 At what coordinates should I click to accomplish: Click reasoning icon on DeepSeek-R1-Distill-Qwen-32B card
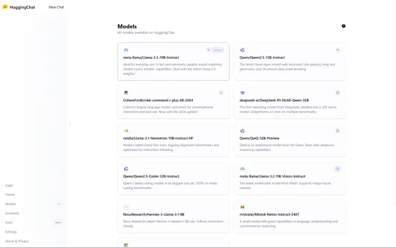pyautogui.click(x=338, y=93)
